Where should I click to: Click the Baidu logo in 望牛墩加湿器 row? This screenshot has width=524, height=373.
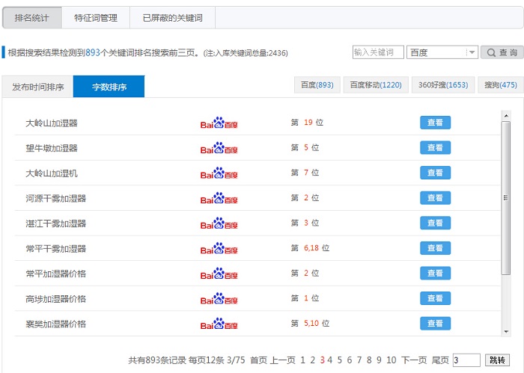pos(219,148)
